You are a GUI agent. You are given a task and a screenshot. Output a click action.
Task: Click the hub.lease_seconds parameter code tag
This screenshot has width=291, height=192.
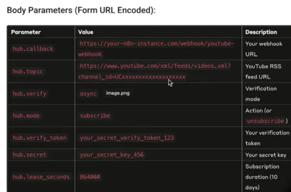(41, 177)
